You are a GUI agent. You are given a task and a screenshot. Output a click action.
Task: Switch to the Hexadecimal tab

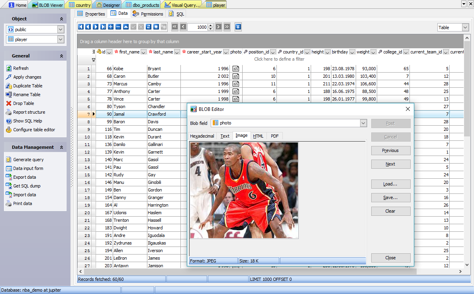[x=202, y=136]
